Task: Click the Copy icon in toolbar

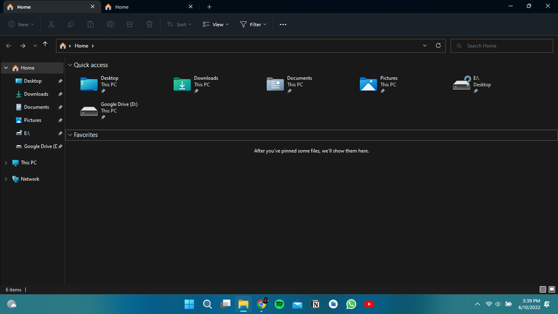Action: 71,24
